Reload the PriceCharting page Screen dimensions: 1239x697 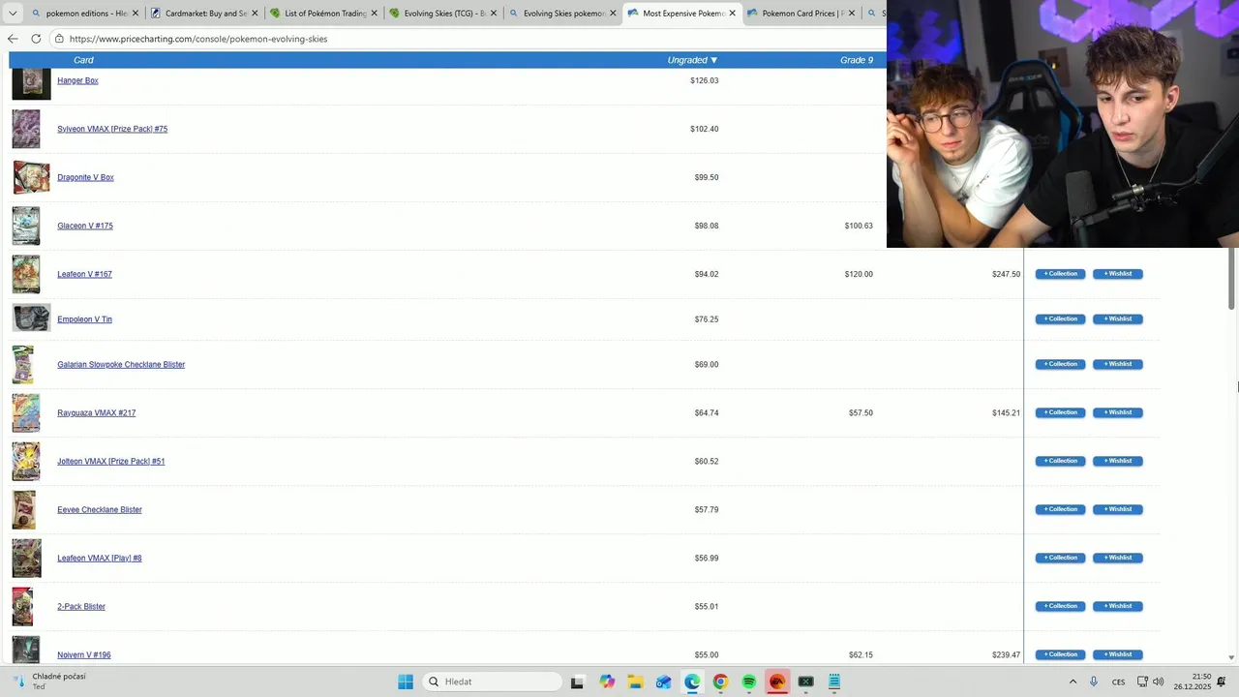tap(36, 39)
